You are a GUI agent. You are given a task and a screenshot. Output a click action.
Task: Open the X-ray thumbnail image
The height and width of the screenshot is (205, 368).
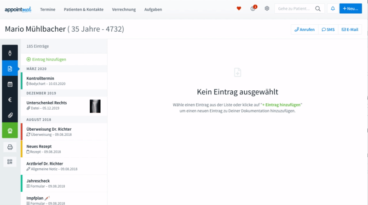(x=95, y=106)
